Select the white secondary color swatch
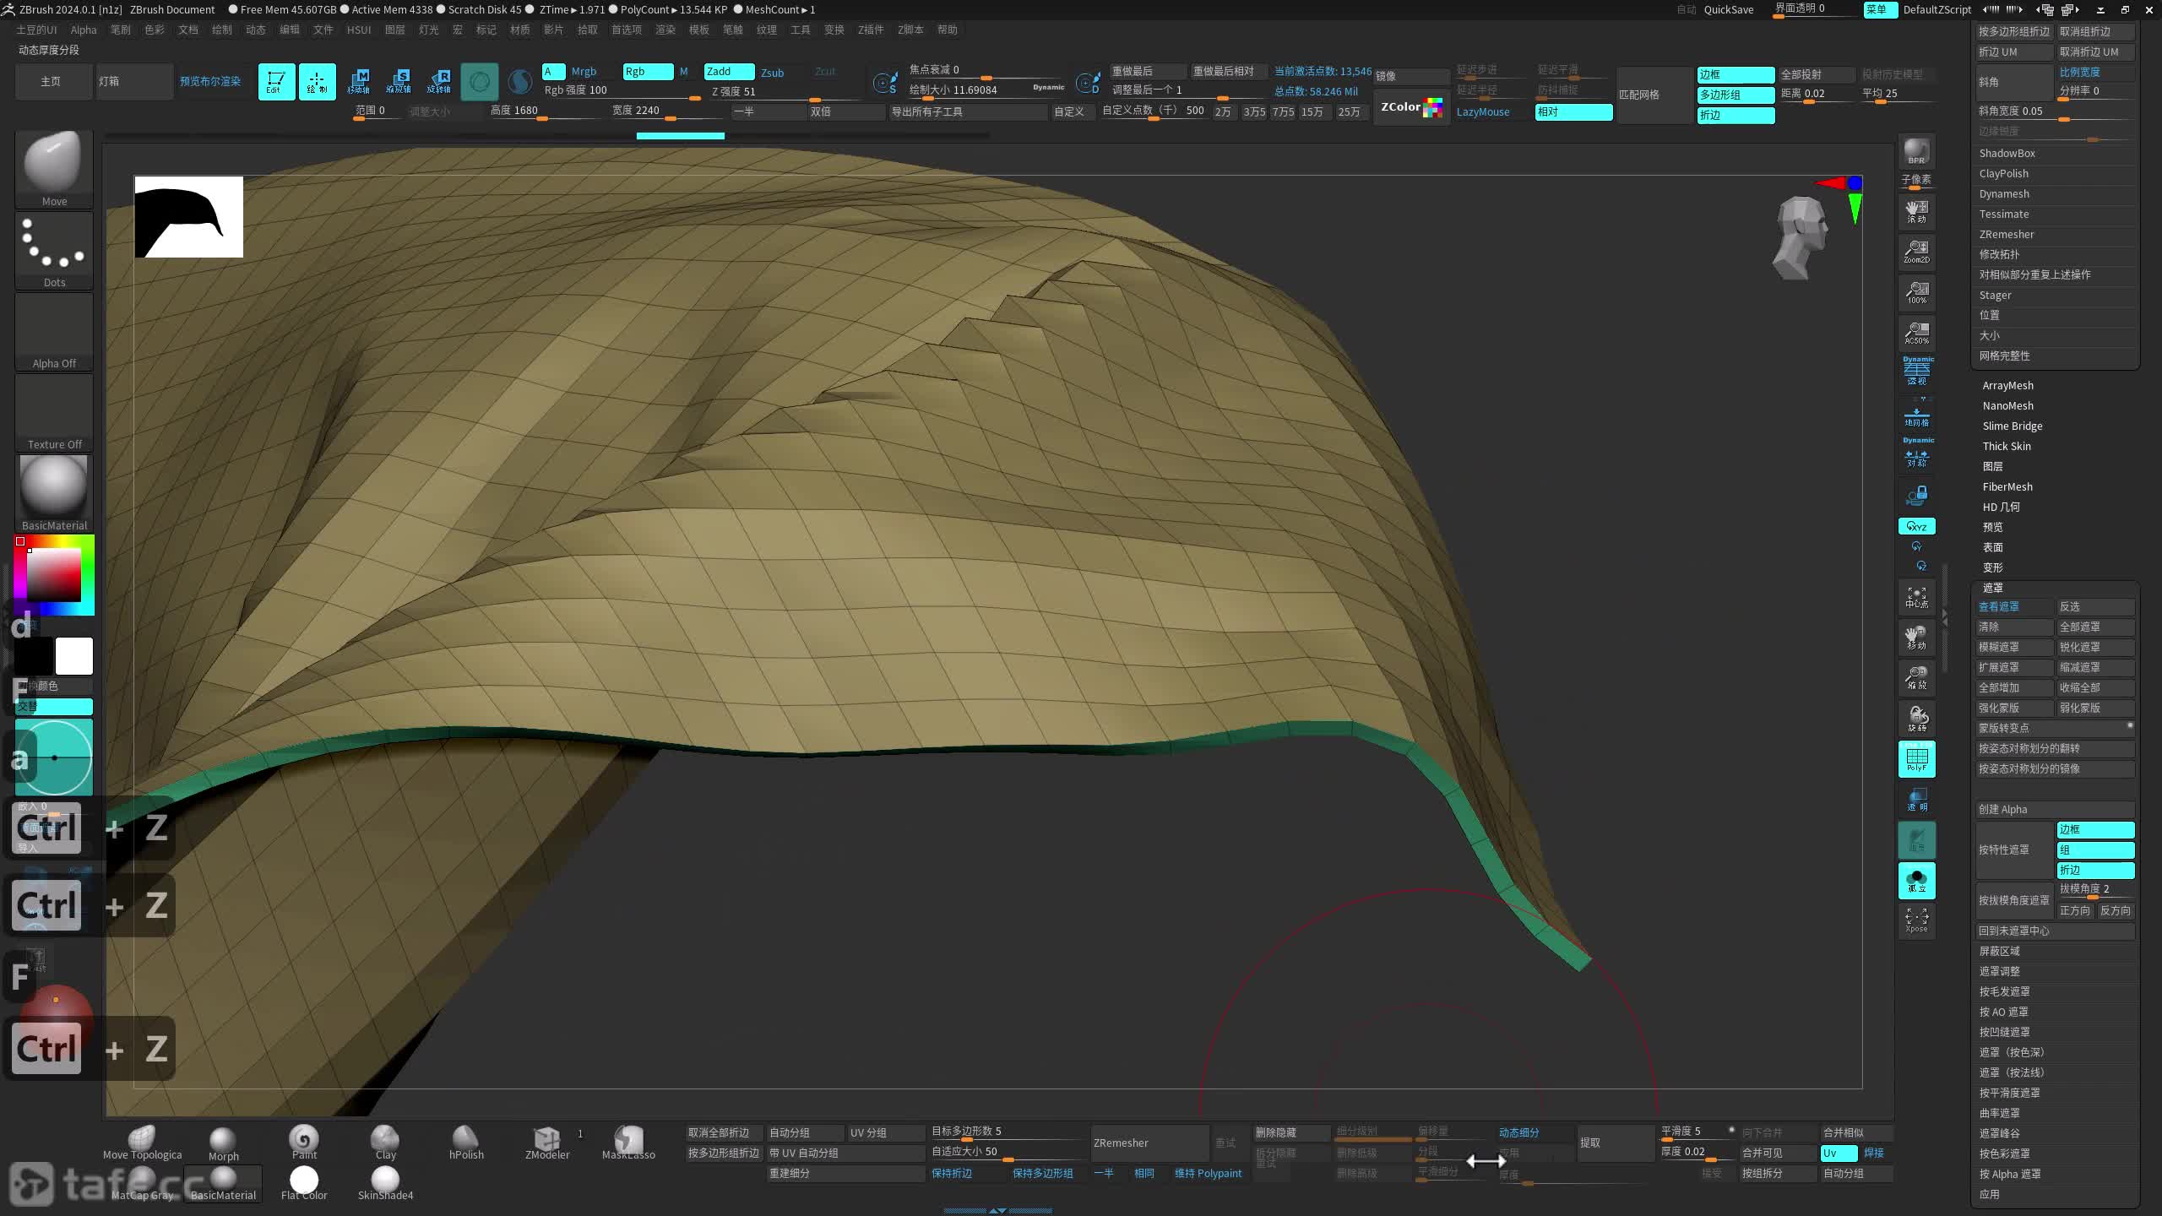The height and width of the screenshot is (1216, 2162). coord(74,656)
